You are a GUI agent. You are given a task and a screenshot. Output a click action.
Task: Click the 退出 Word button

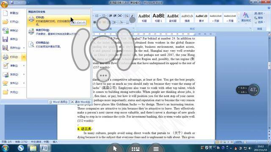81,102
